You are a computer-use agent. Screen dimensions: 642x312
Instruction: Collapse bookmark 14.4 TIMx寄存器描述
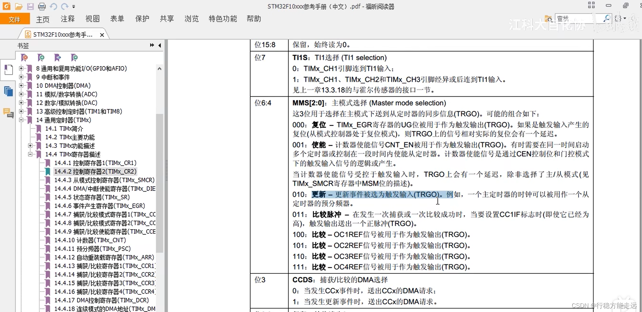click(30, 154)
